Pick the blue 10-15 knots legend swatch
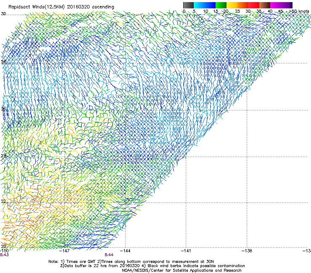This screenshot has width=311, height=273. [x=210, y=5]
